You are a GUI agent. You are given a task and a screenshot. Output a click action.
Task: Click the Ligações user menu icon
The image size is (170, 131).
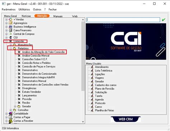tap(92, 74)
